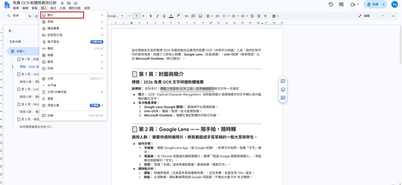Decrease indent
Image resolution: width=402 pixels, height=185 pixels.
252,16
